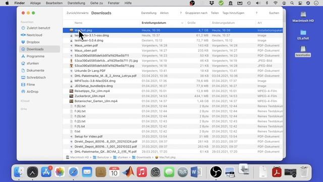Launch OBS from the Dock
This screenshot has height=182, width=323.
pyautogui.click(x=216, y=172)
